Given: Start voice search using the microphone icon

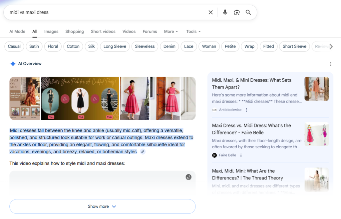Looking at the screenshot, I should tap(225, 12).
